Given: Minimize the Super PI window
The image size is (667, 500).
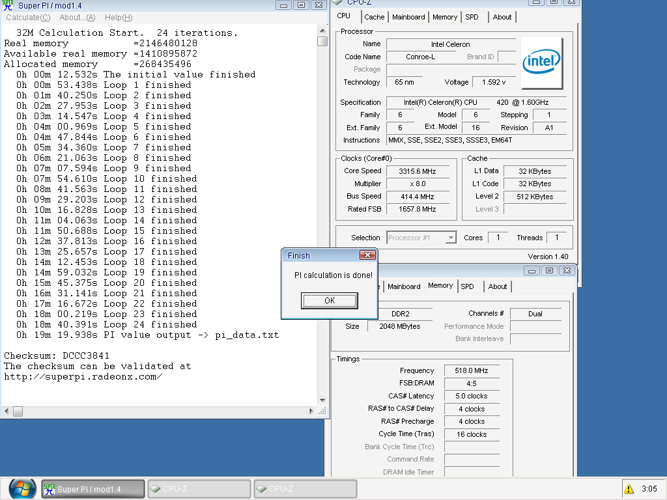Looking at the screenshot, I should [x=283, y=5].
